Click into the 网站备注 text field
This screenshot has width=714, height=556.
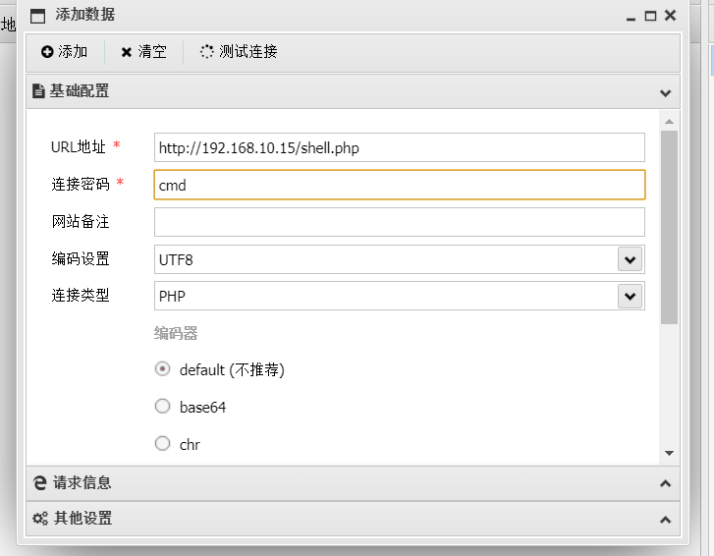(400, 222)
